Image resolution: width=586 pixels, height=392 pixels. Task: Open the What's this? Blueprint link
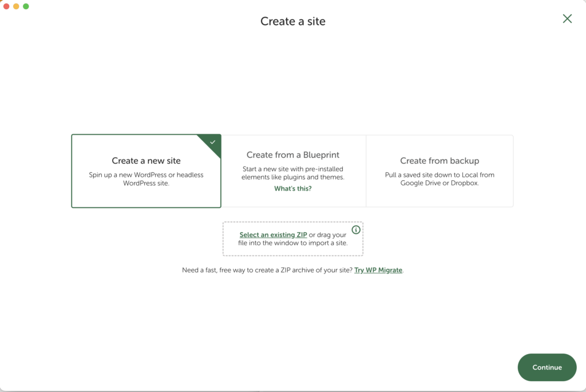point(293,188)
